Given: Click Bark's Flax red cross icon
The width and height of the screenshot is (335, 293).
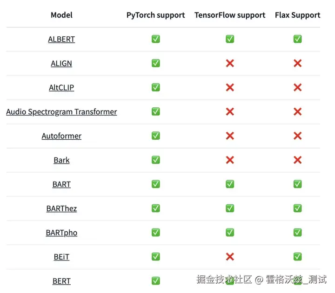Looking at the screenshot, I should tap(298, 160).
